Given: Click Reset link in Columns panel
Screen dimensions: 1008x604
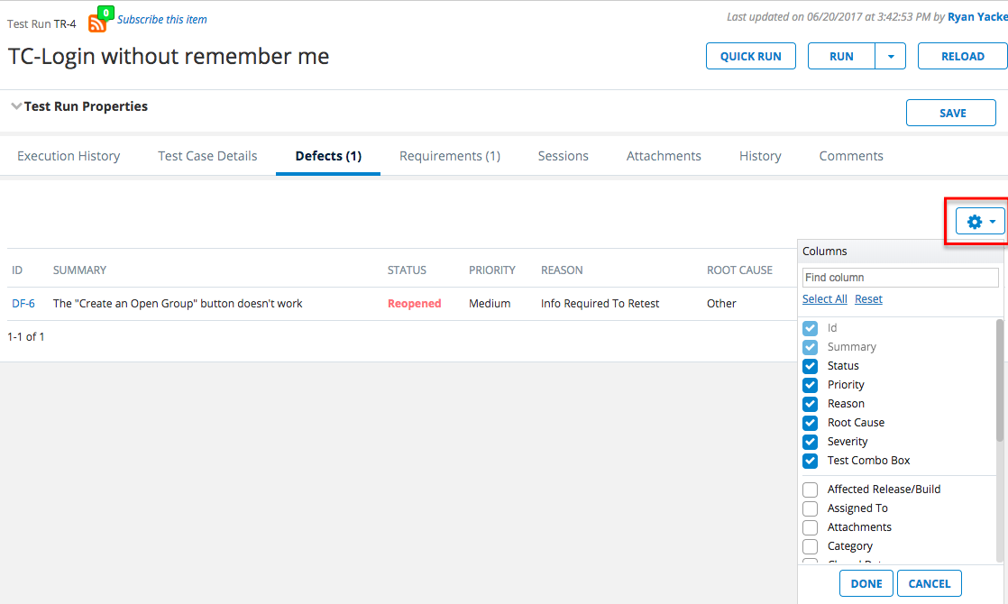Looking at the screenshot, I should pyautogui.click(x=868, y=299).
